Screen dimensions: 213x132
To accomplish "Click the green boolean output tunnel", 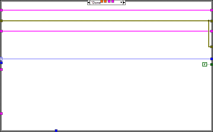I will (x=212, y=64).
